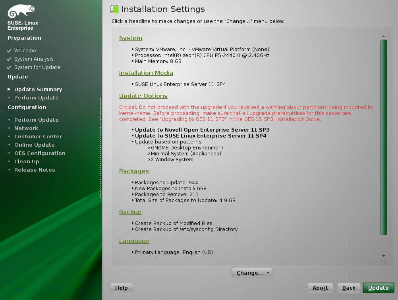Screen dimensions: 398x300
Task: Click 'Minimal System (Appliances)' pattern
Action: pyautogui.click(x=186, y=154)
